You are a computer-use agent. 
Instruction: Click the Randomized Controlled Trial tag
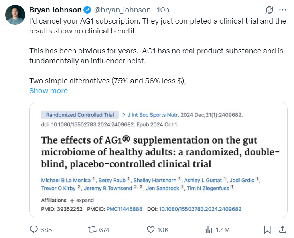pyautogui.click(x=80, y=115)
